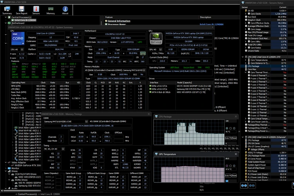Collapse the CPU [#0] DTS sensor group
Viewport: 294px width, 196px height.
coord(243,57)
